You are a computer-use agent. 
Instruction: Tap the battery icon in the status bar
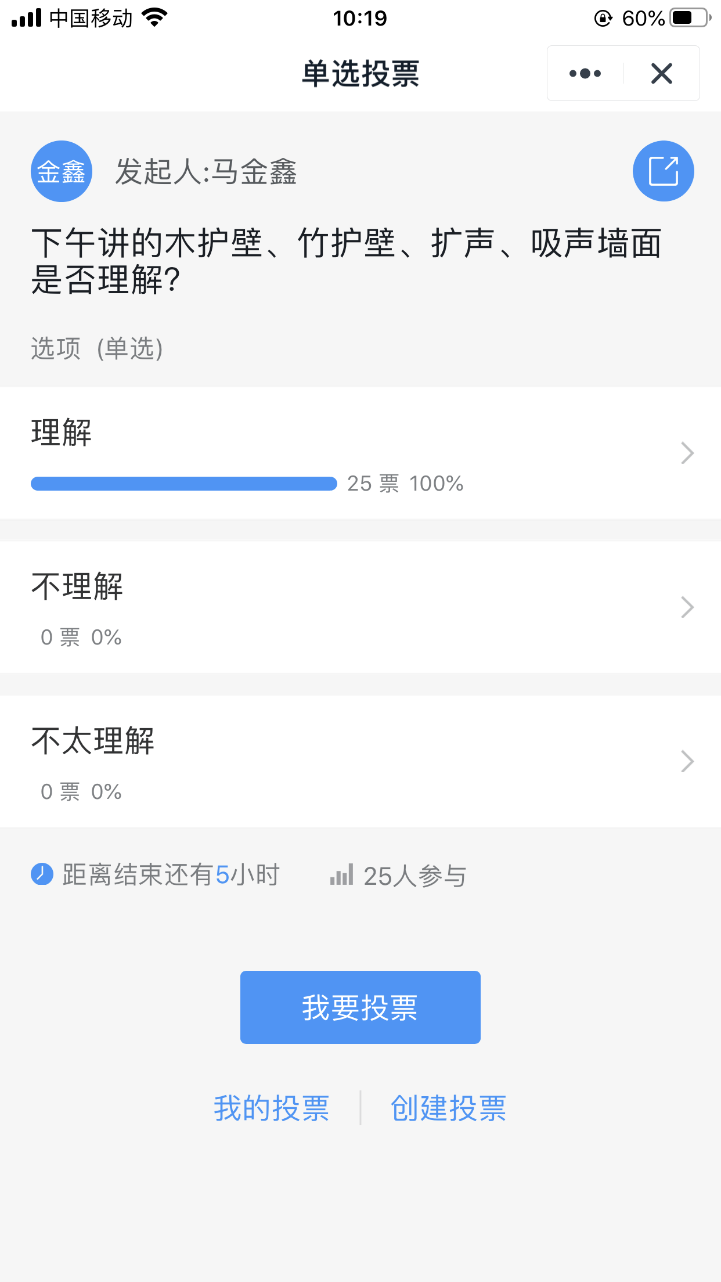690,18
